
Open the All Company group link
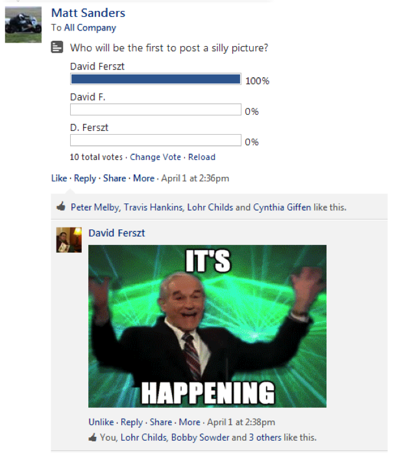tap(90, 27)
